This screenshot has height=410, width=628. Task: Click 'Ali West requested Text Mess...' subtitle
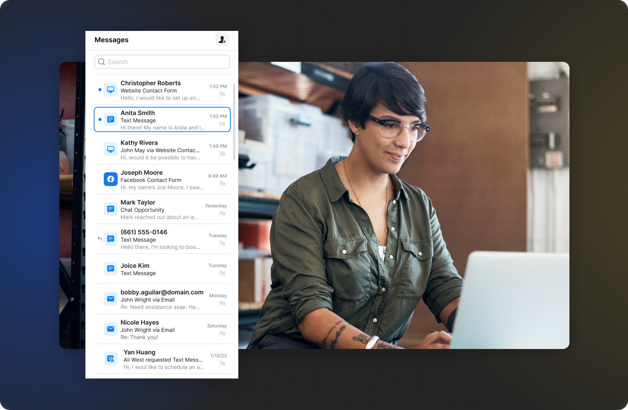point(163,360)
